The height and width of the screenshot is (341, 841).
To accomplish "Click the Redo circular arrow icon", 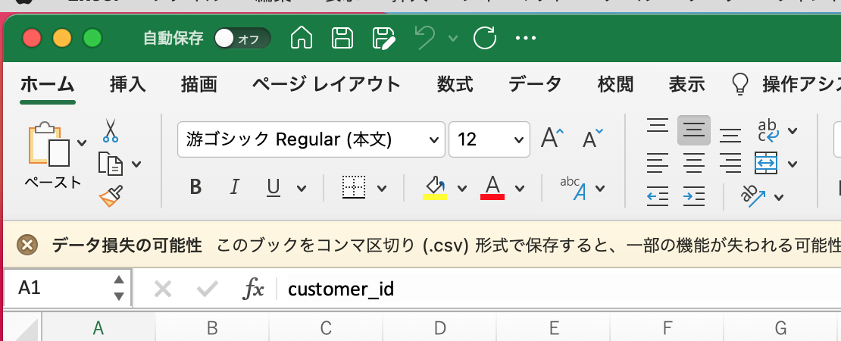I will click(x=485, y=38).
